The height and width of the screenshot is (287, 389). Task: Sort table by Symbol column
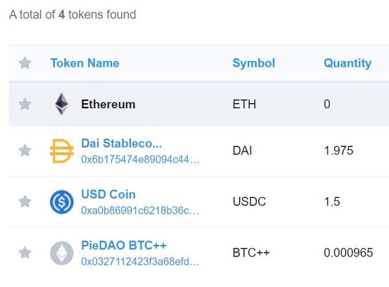[253, 63]
